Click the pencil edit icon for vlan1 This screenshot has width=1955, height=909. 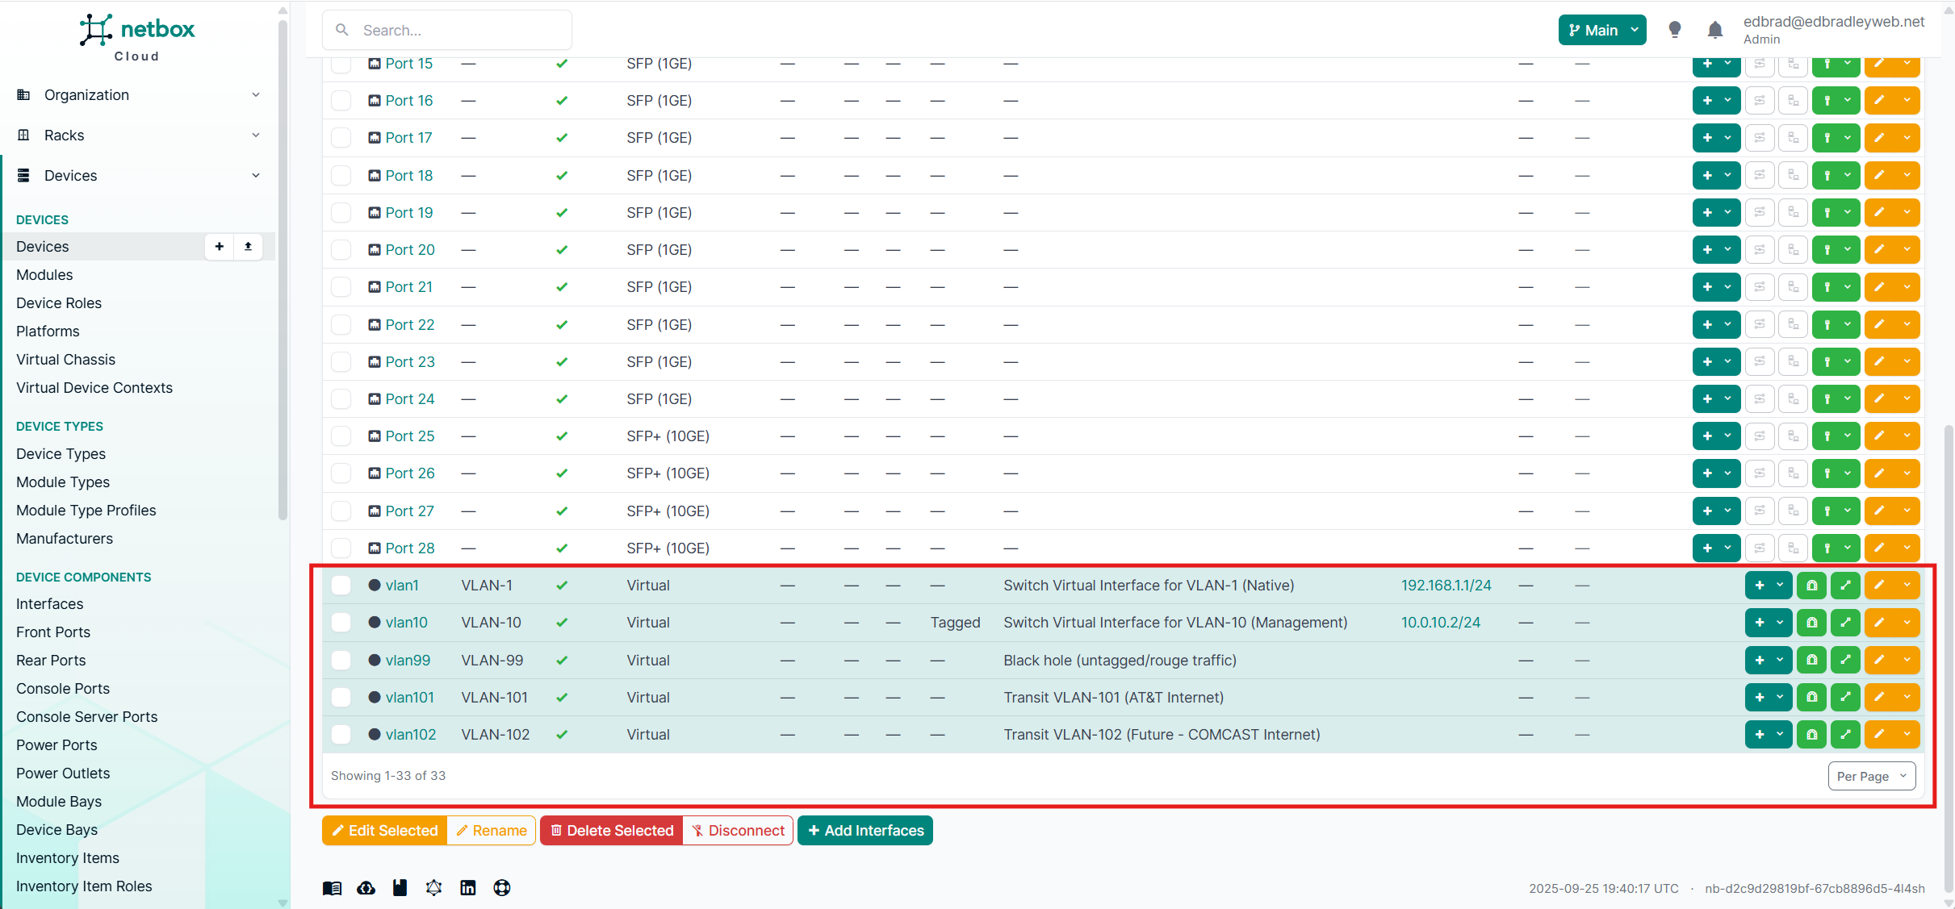[1879, 586]
